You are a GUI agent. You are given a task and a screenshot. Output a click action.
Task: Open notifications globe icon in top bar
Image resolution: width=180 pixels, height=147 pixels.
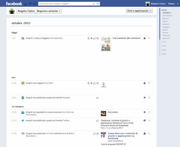(34, 4)
